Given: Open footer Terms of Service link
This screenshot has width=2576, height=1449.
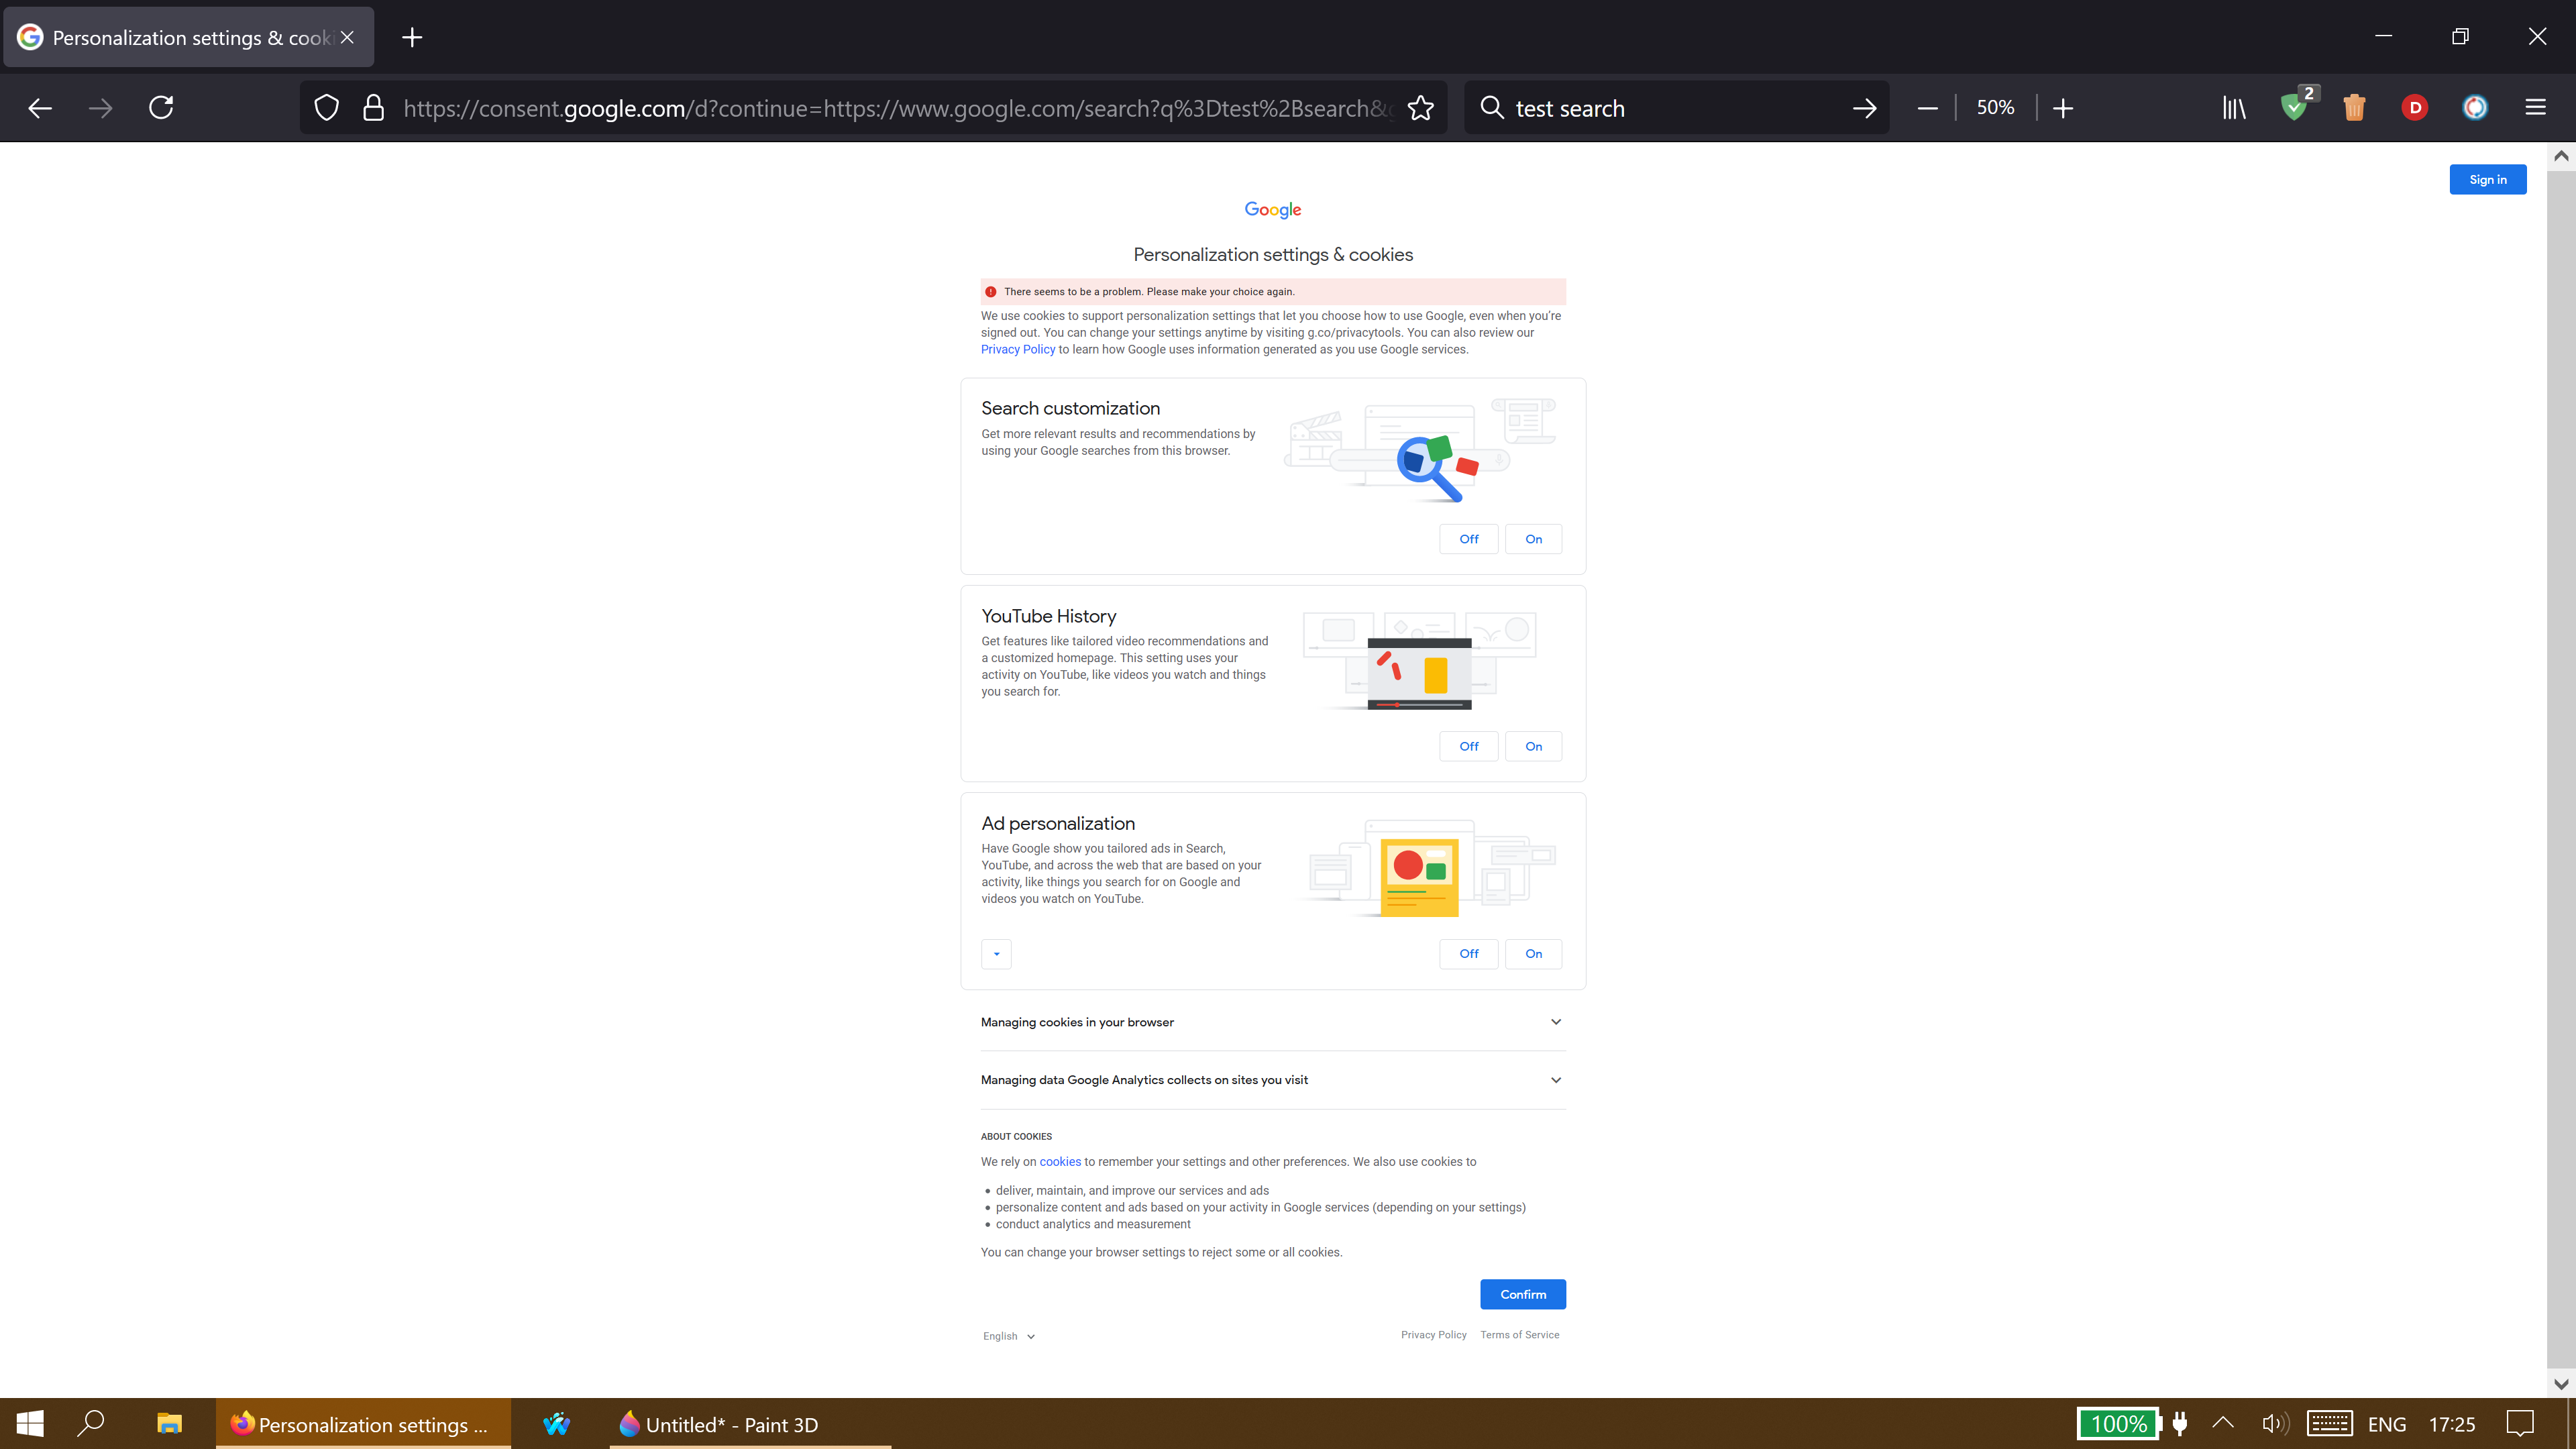Looking at the screenshot, I should (1519, 1335).
